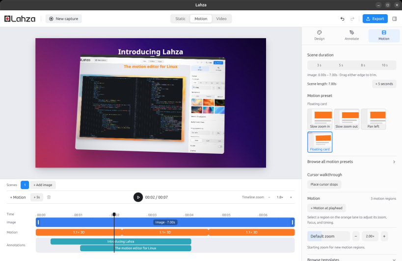Click the trash icon in timeline toolbar
The height and width of the screenshot is (261, 402).
point(49,197)
